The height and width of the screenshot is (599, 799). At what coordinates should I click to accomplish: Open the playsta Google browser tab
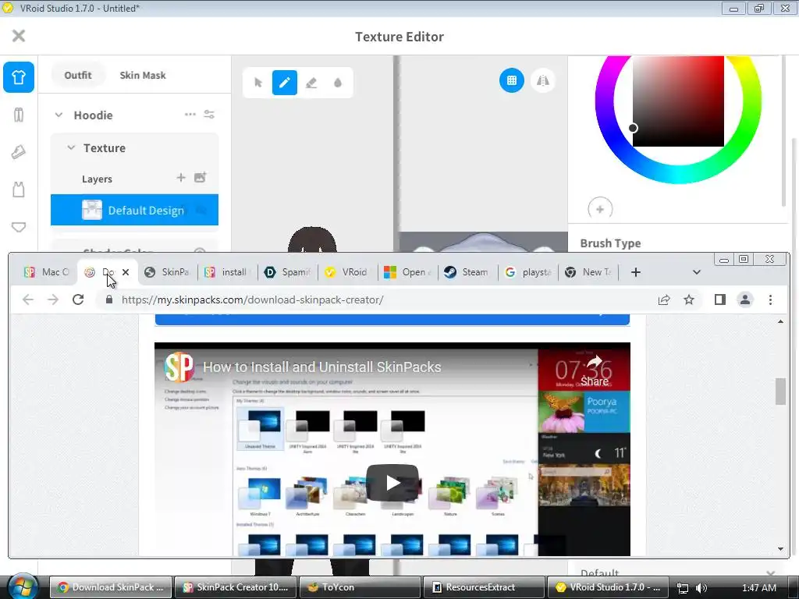point(528,272)
